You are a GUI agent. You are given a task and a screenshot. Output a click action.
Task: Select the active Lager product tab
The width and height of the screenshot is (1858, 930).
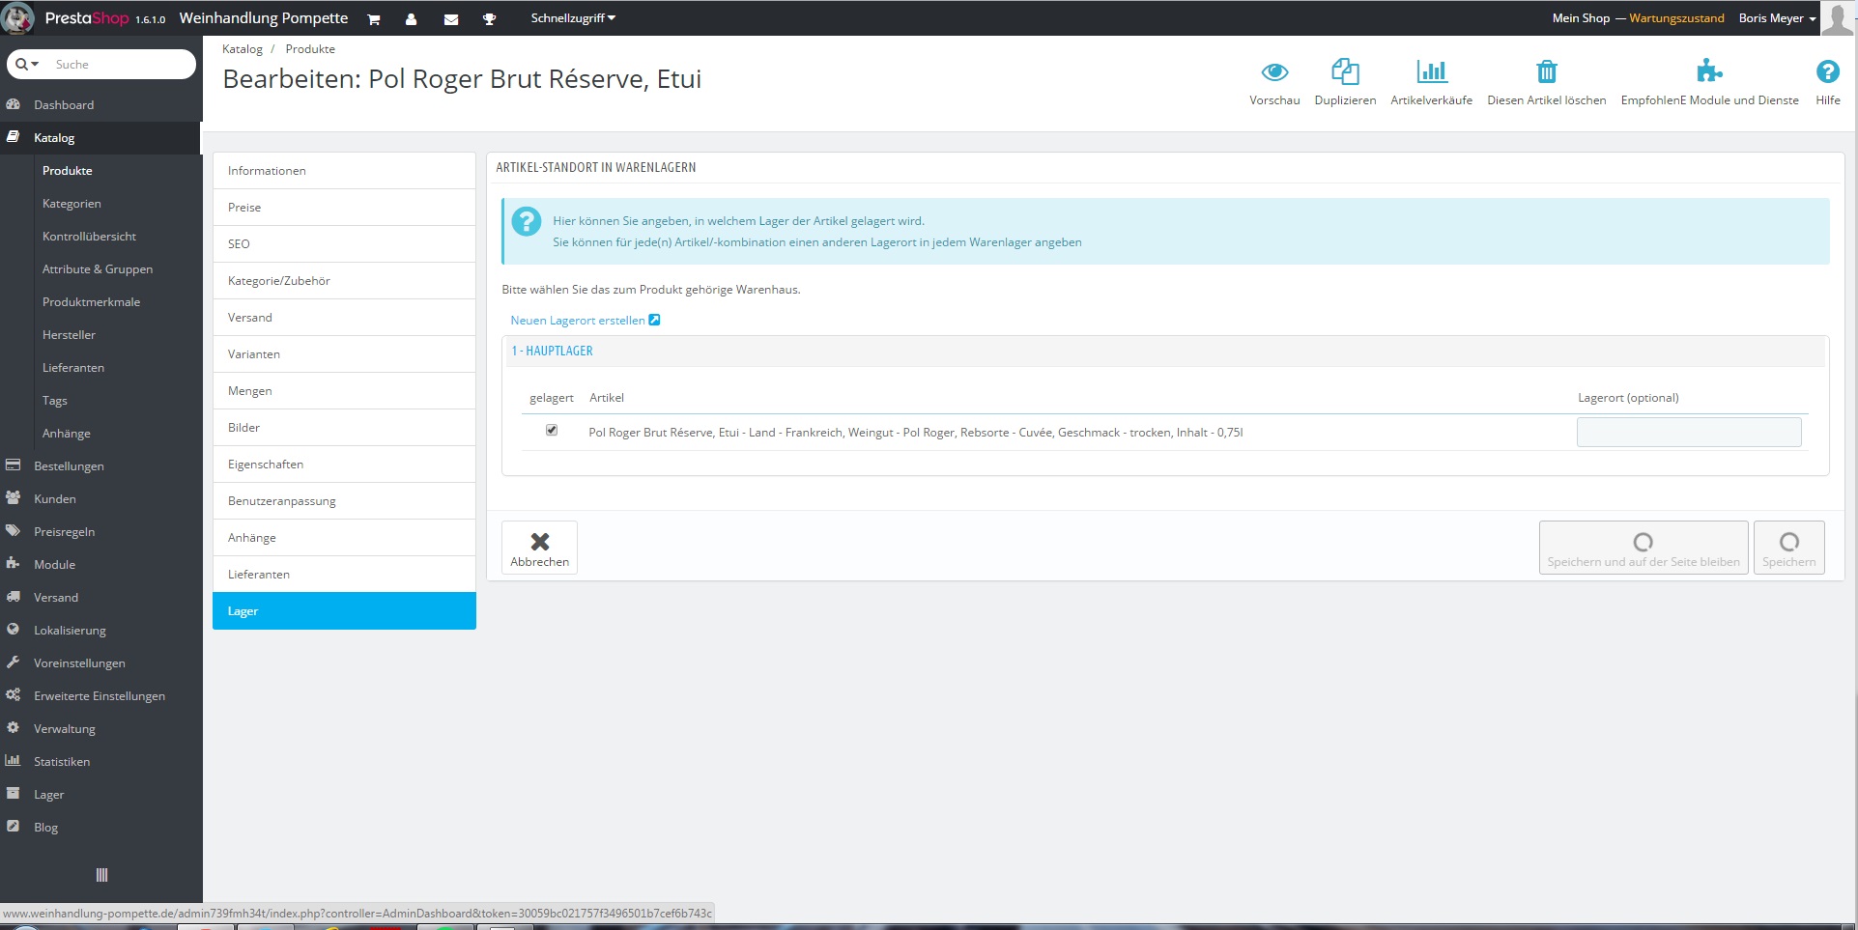click(x=344, y=611)
